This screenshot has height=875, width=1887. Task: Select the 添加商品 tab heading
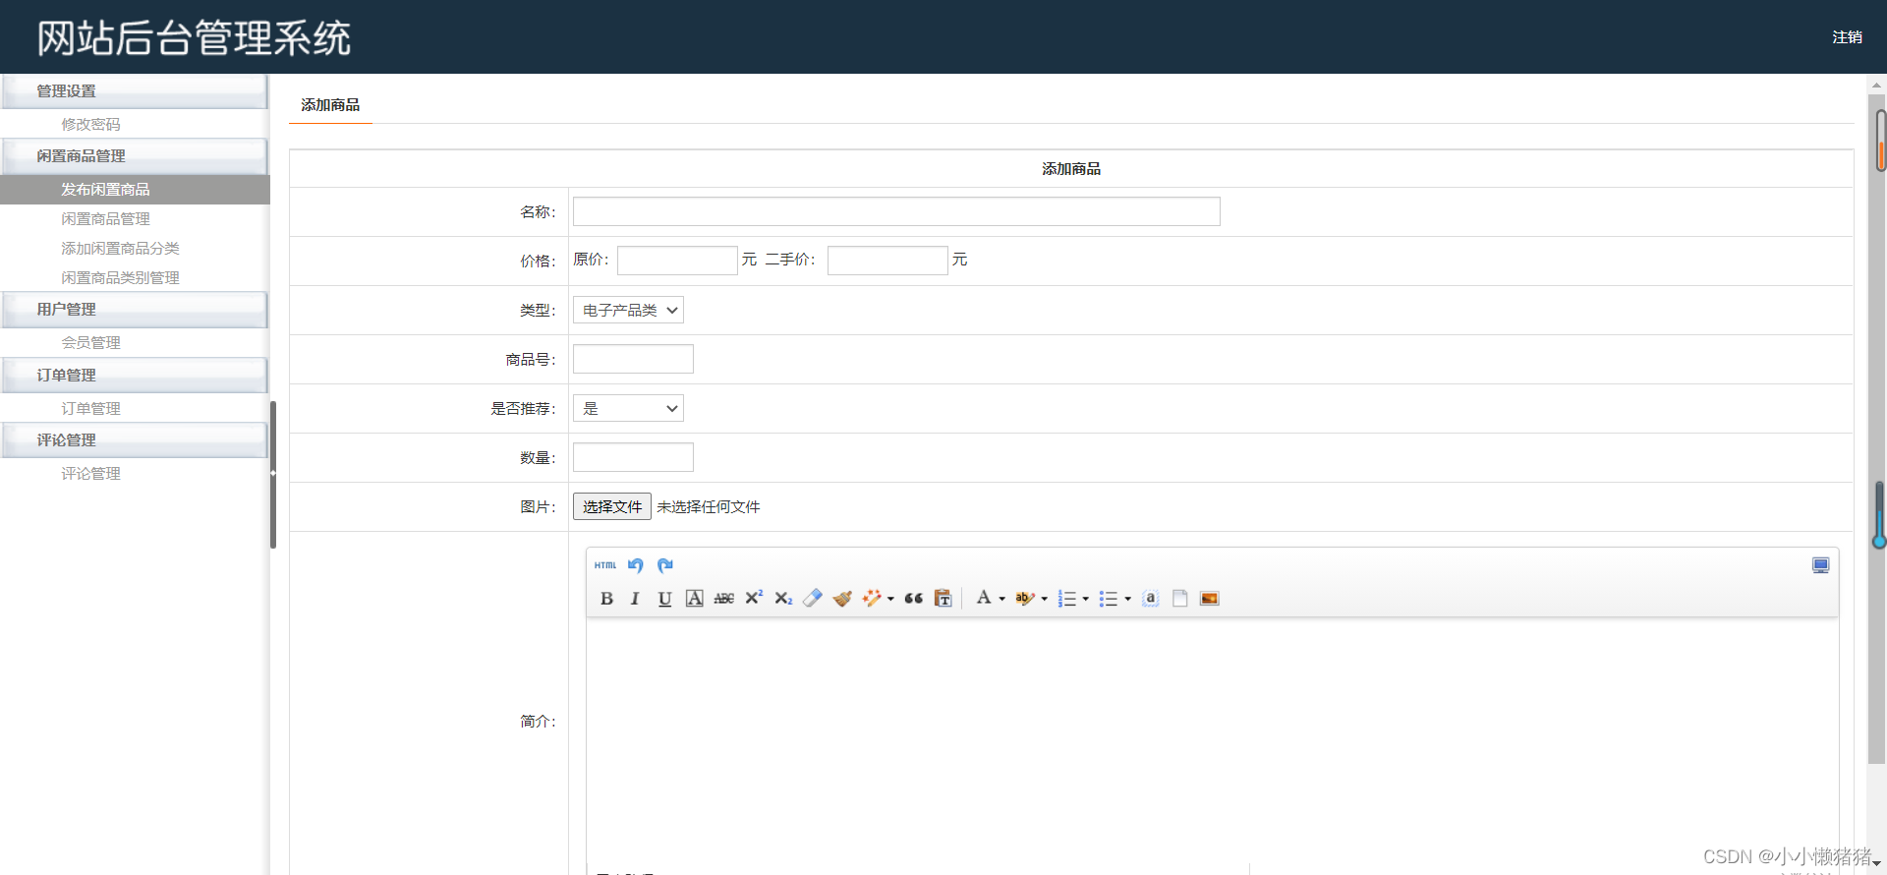pyautogui.click(x=330, y=105)
